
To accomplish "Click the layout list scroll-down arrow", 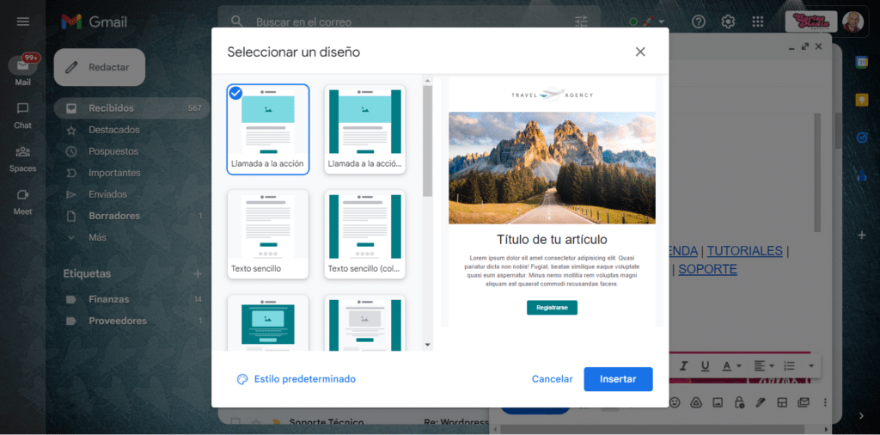I will pyautogui.click(x=428, y=345).
